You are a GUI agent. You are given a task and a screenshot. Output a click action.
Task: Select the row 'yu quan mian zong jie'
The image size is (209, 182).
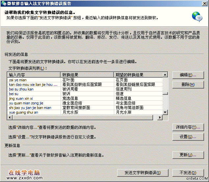click(x=85, y=103)
